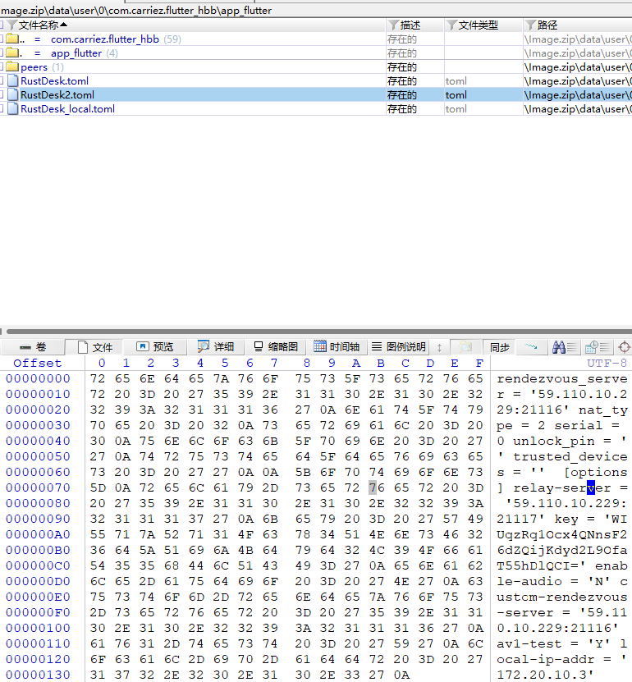This screenshot has width=632, height=682.
Task: Select the app_flutter current folder icon
Action: coord(12,53)
